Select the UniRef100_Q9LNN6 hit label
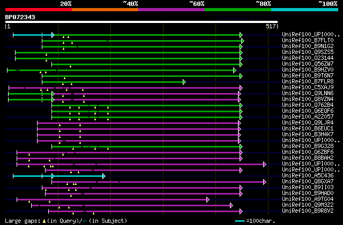 tap(308, 94)
